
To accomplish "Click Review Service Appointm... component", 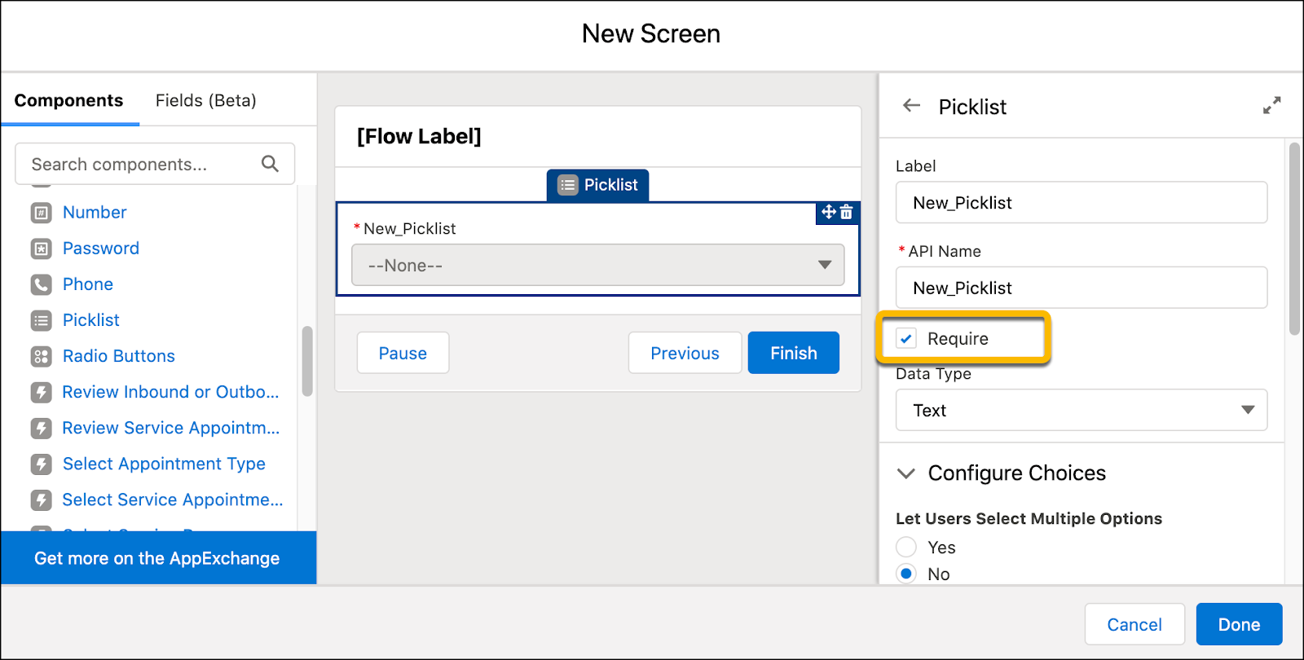I will point(171,428).
